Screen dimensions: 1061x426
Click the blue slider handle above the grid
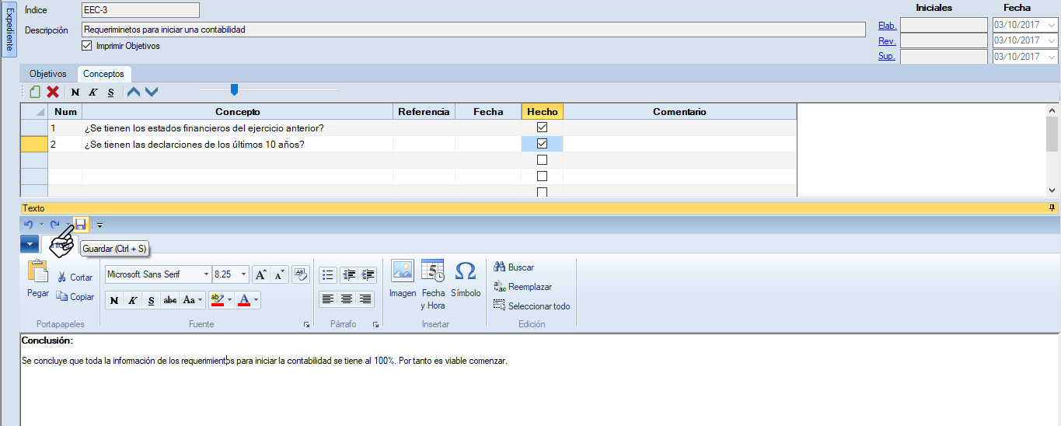click(x=234, y=89)
